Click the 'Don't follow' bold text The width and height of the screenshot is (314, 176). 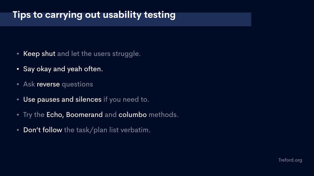coord(43,130)
